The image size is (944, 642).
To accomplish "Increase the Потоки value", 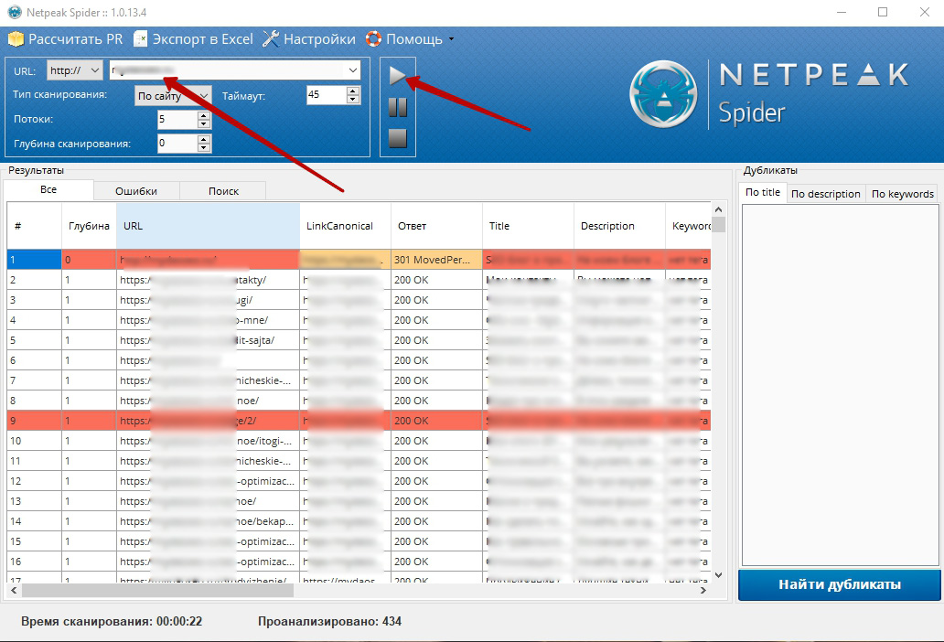I will coord(204,115).
